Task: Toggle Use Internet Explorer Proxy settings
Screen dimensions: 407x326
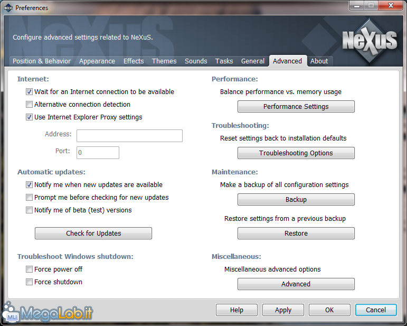Action: pos(30,117)
